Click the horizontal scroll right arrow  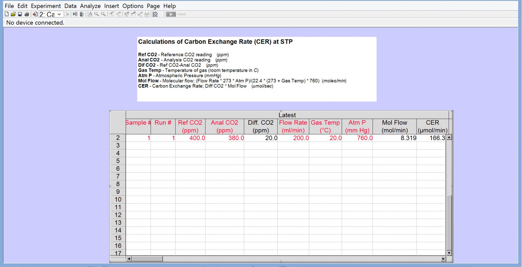(x=443, y=259)
